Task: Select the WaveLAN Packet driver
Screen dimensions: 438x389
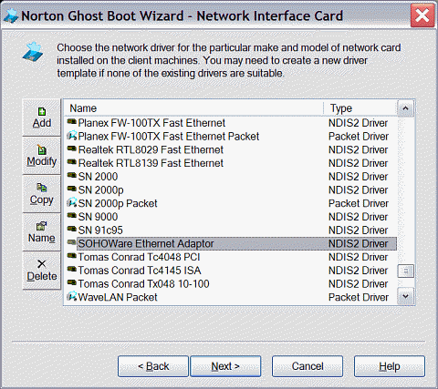Action: pyautogui.click(x=231, y=297)
